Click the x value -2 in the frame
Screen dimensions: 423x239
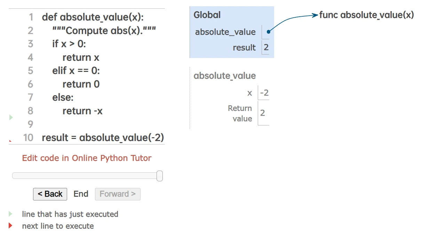[264, 93]
